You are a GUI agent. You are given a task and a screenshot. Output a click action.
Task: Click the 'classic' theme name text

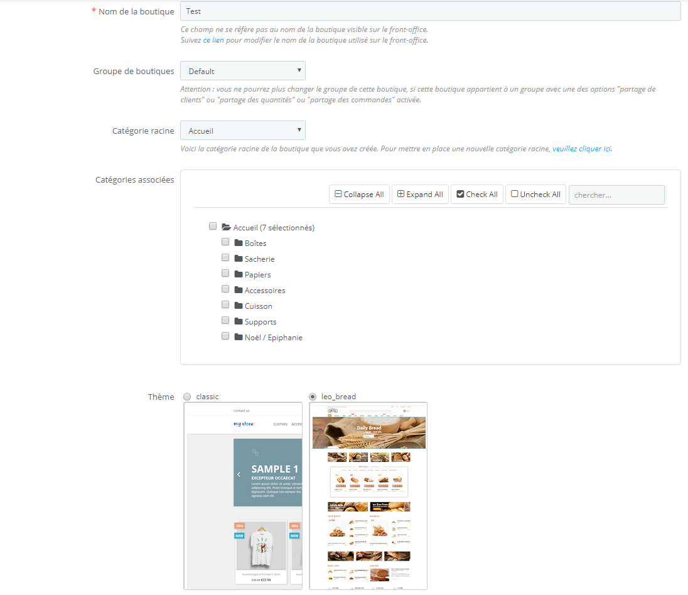tap(207, 397)
